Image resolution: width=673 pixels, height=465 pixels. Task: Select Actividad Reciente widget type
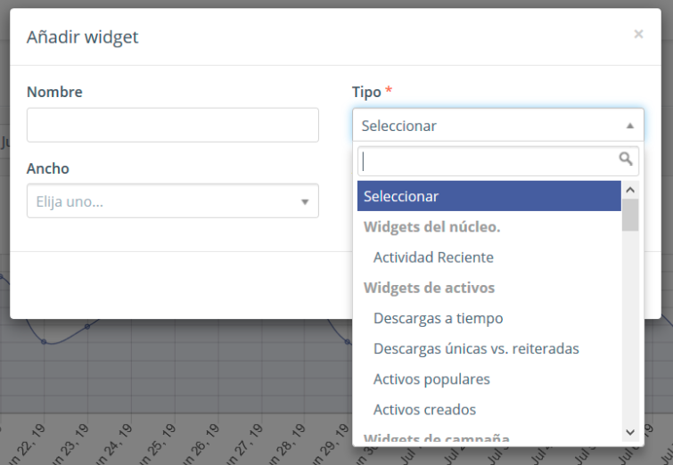click(433, 257)
